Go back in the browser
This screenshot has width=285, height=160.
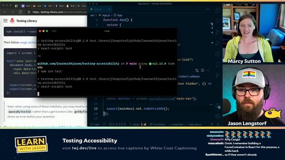point(5,12)
